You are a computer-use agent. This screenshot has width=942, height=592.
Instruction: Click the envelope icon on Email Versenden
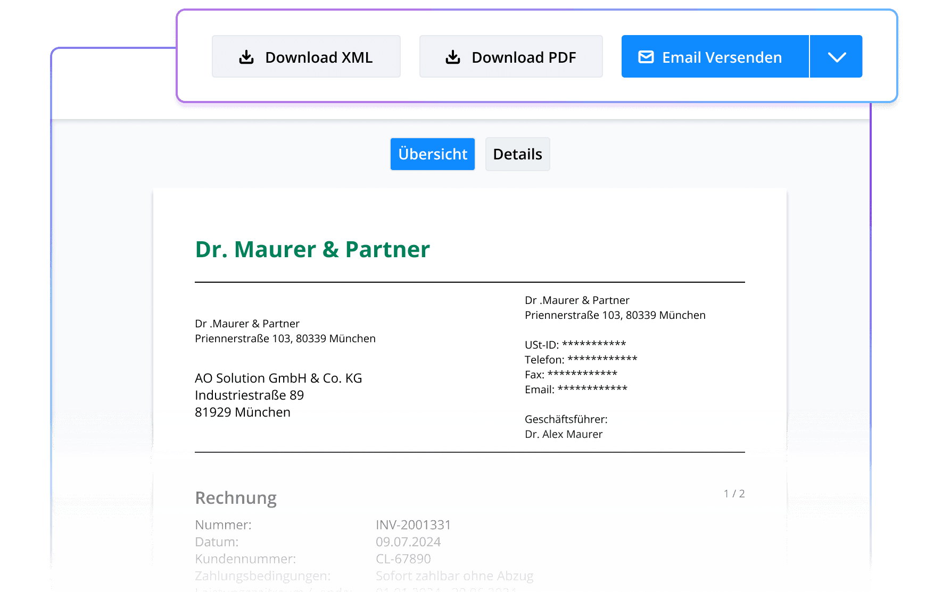[646, 57]
